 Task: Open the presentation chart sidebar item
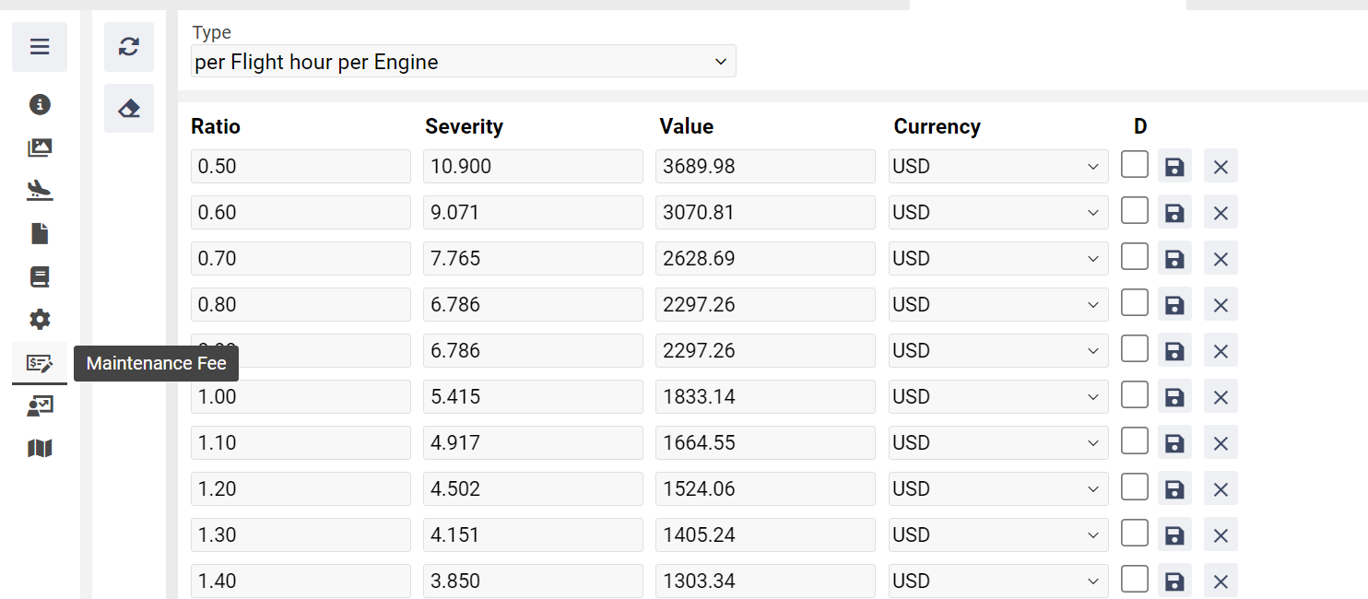click(40, 405)
